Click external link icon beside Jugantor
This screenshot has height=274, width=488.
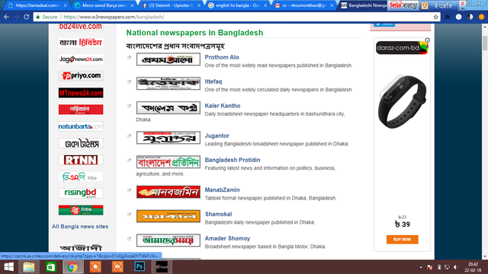click(129, 135)
